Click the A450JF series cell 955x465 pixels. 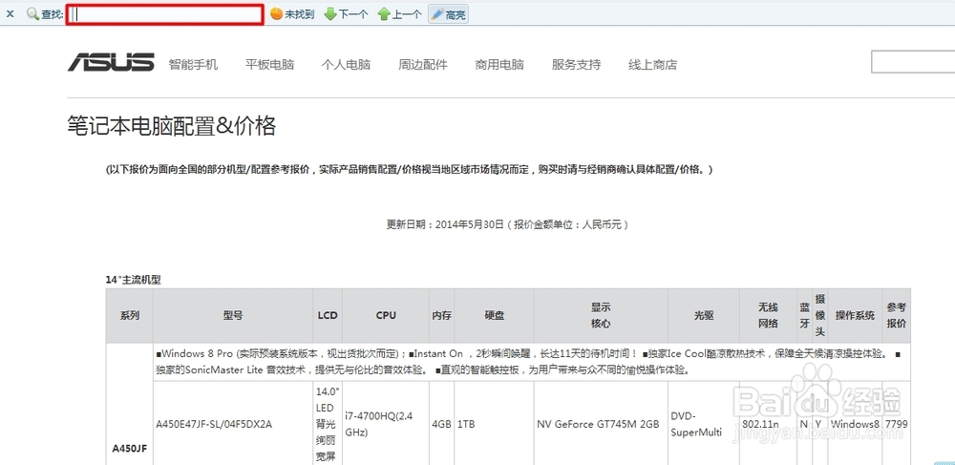point(130,449)
